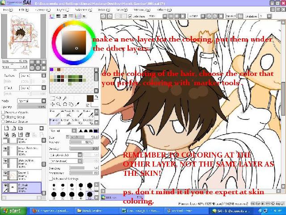This screenshot has width=286, height=215.
Task: Open the simple circle brush shape dropdown
Action: point(80,155)
